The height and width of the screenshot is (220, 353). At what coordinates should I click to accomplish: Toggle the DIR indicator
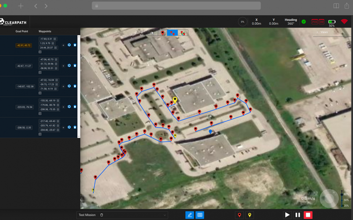click(x=322, y=22)
